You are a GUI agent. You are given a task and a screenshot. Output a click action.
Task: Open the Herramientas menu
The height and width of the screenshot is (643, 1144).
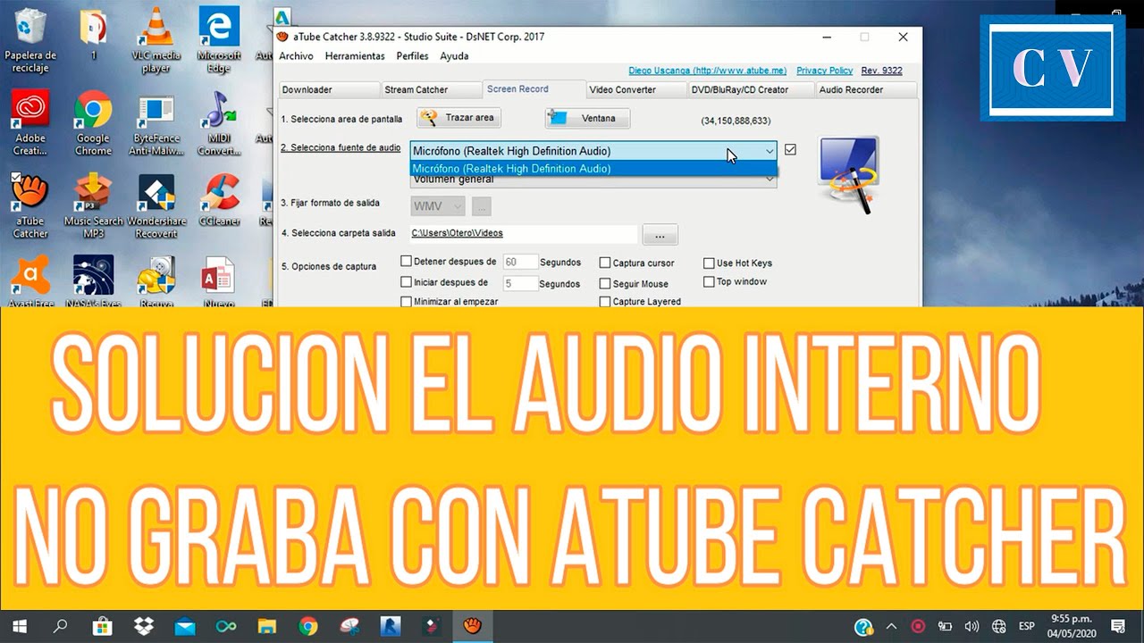click(355, 55)
